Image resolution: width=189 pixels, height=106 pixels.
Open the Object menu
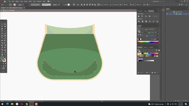[17, 1]
